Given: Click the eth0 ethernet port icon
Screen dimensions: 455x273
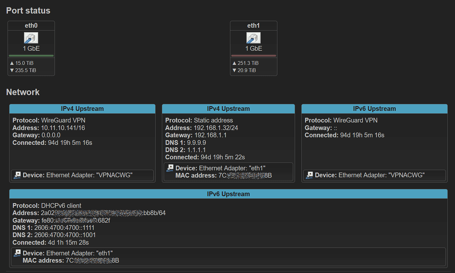Looking at the screenshot, I should click(x=31, y=37).
